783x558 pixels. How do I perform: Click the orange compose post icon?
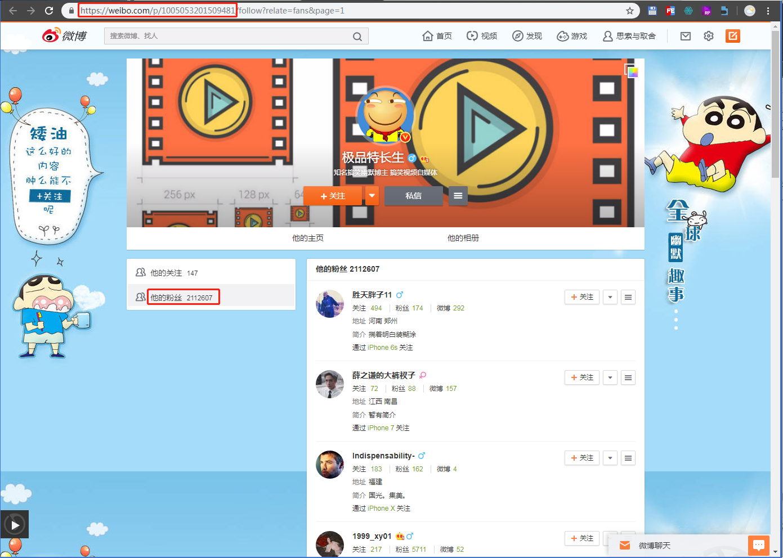732,36
